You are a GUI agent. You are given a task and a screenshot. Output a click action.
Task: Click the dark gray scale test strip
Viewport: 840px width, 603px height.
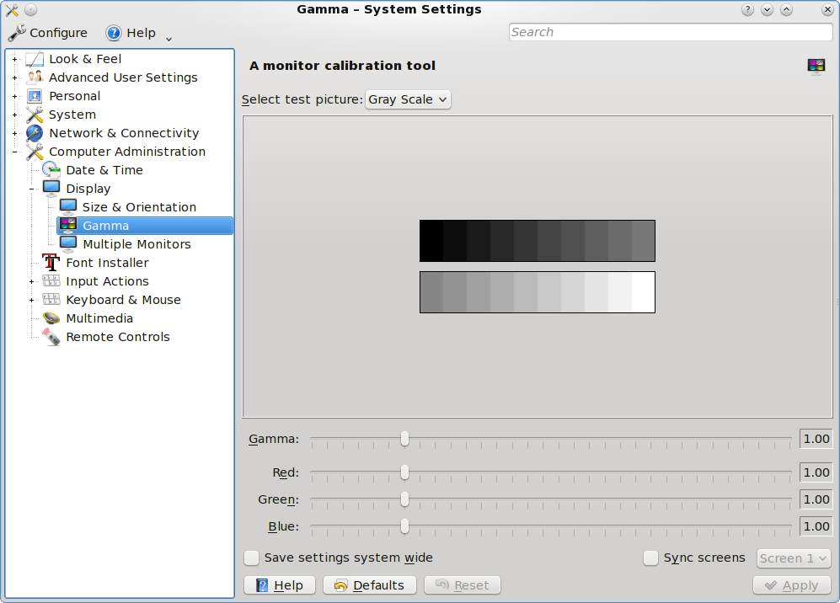pos(538,241)
